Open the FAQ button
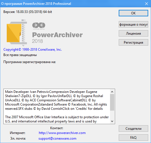This screenshot has height=143, width=151. click(x=133, y=137)
